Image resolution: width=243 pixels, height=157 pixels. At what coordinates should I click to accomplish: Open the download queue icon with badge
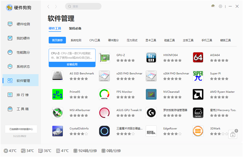(x=233, y=134)
